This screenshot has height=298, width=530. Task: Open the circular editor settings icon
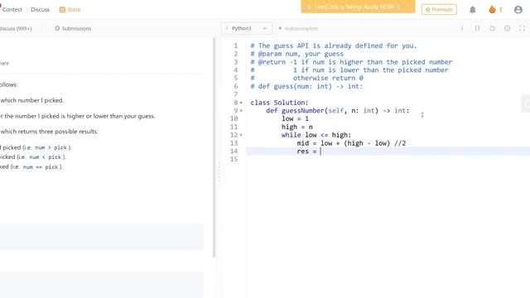coord(508,28)
